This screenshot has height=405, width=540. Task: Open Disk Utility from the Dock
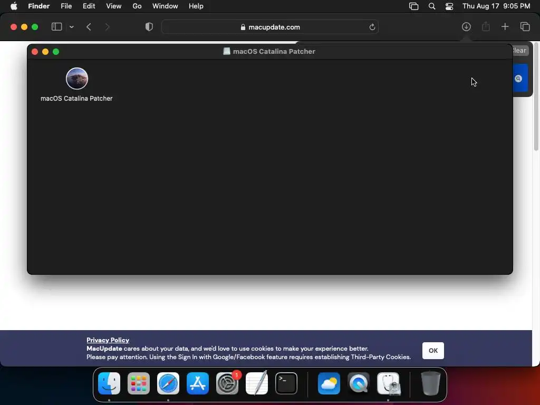tap(388, 383)
